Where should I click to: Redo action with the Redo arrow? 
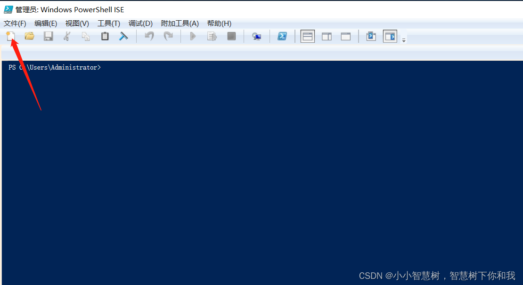168,36
